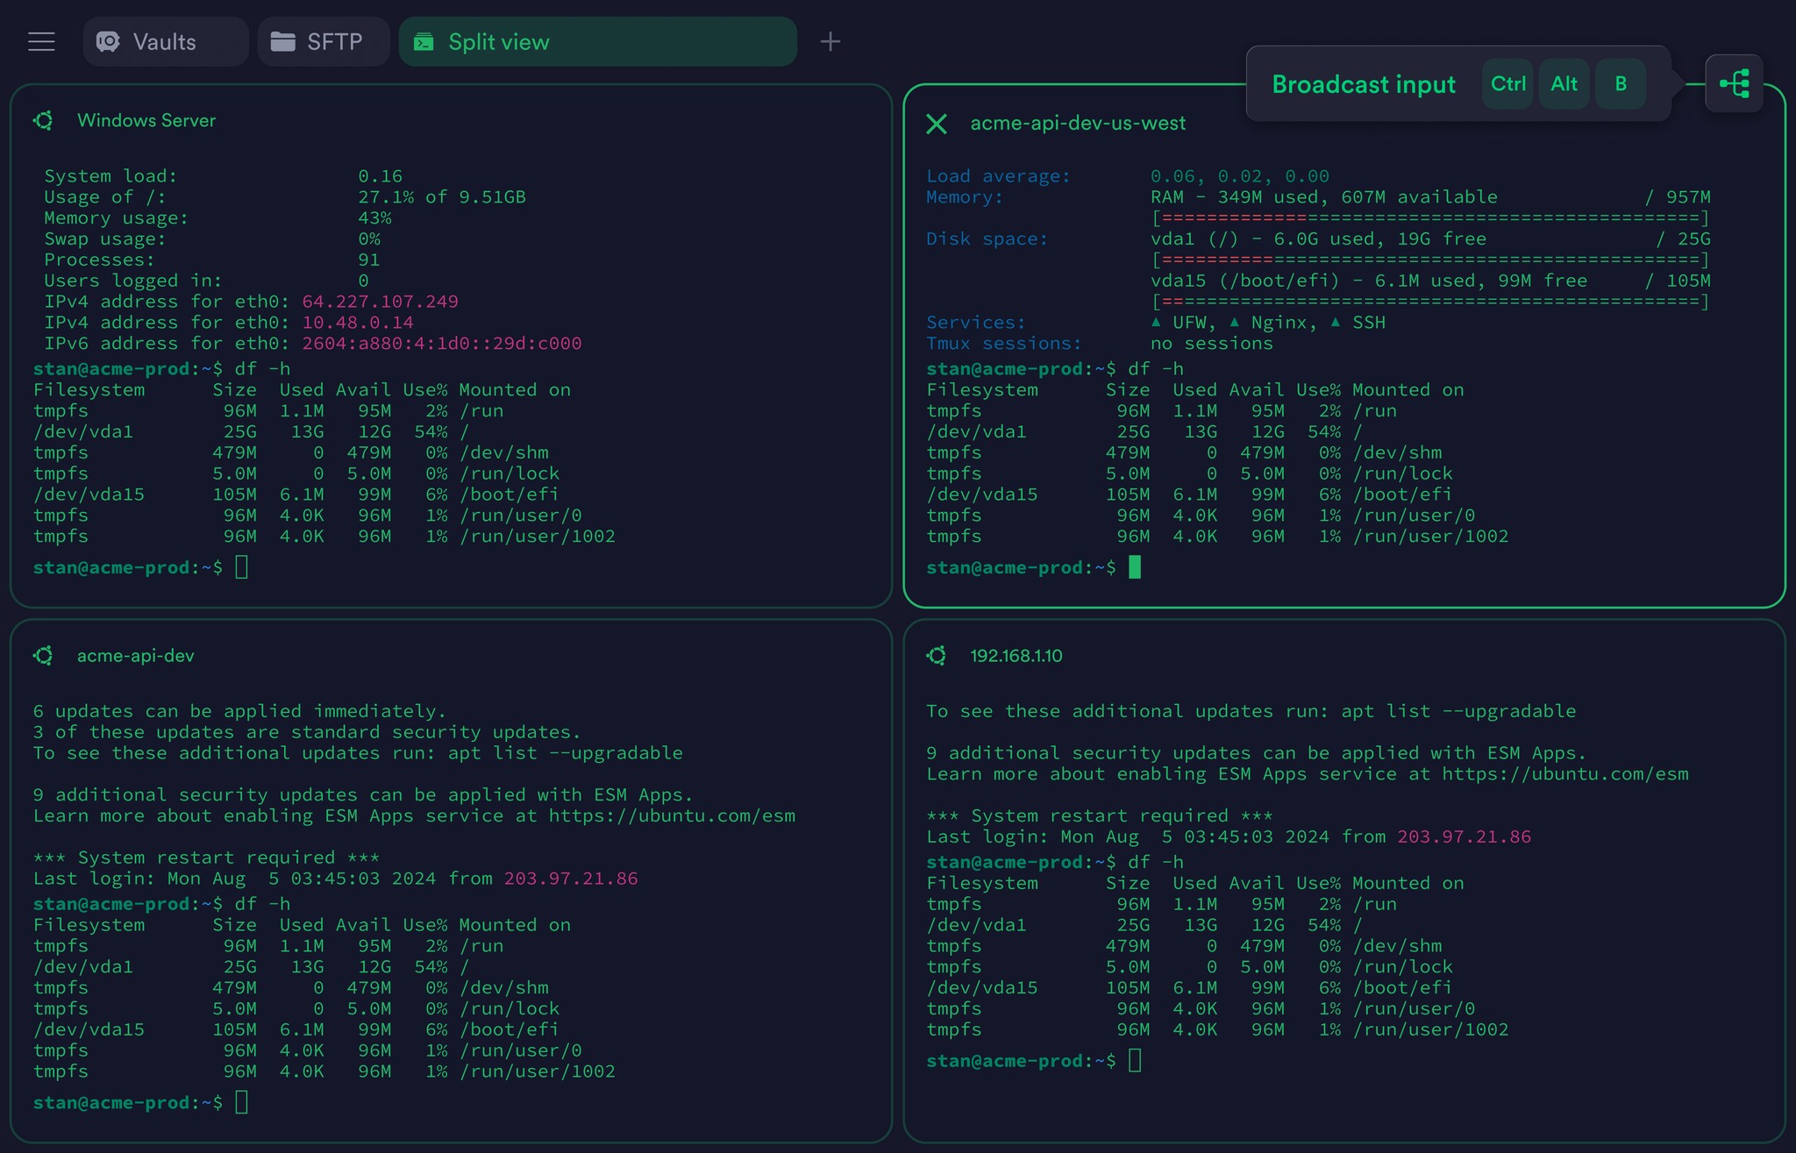Viewport: 1796px width, 1153px height.
Task: Open the ubuntu.com/esm link in acme-api-dev pane
Action: pyautogui.click(x=672, y=815)
